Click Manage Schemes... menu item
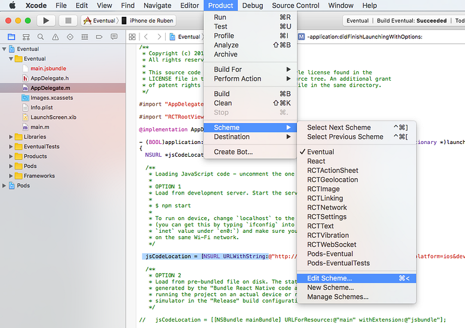This screenshot has width=465, height=328. pyautogui.click(x=356, y=297)
